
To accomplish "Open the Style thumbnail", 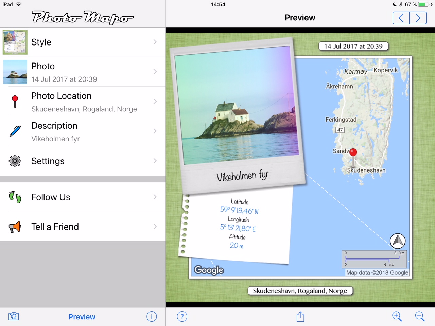I will (x=15, y=42).
